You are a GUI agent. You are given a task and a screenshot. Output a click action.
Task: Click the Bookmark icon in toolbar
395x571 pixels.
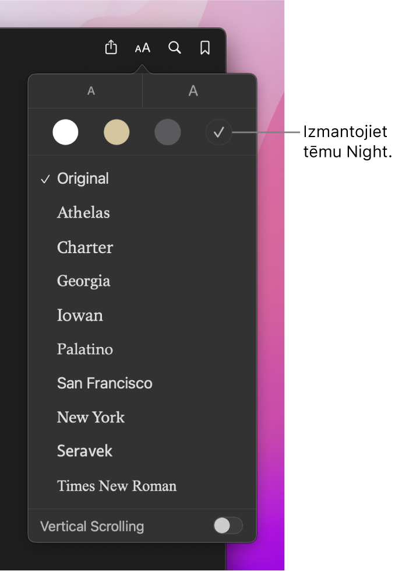click(204, 48)
